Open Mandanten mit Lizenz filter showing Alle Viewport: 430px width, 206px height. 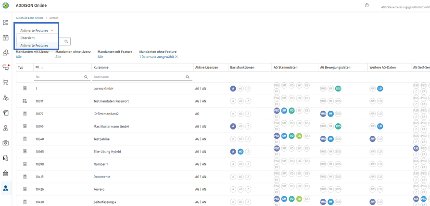(x=19, y=57)
